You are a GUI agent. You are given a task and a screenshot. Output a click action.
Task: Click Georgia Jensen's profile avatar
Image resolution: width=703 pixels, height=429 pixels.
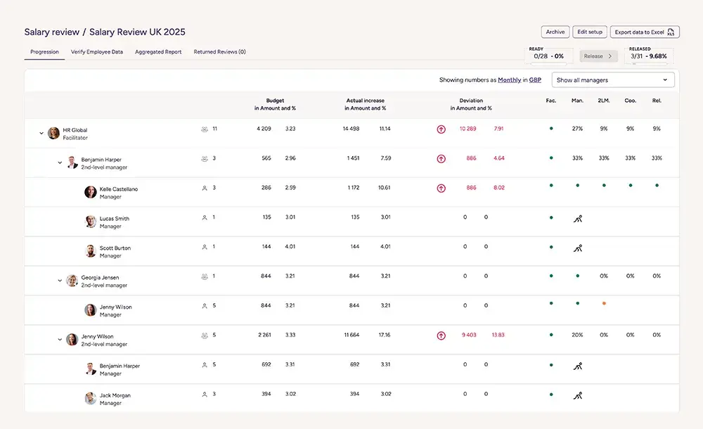[x=72, y=281]
